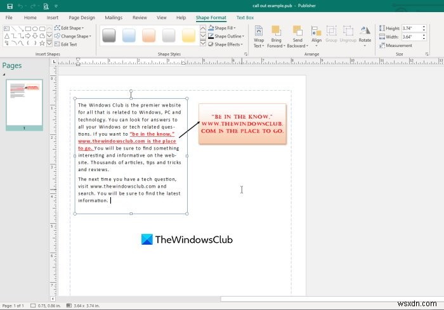Click the red callout text box

[x=243, y=124]
